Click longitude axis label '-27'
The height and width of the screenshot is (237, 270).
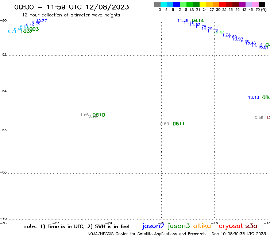(56, 223)
